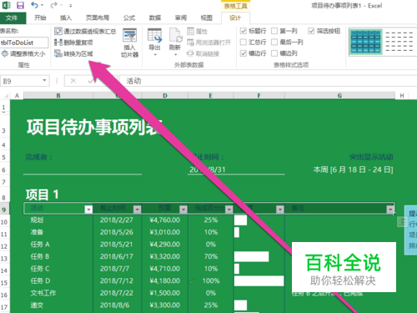The width and height of the screenshot is (417, 313).
Task: Click 用浏览器打开 (Open in Browser)
Action: [x=209, y=43]
